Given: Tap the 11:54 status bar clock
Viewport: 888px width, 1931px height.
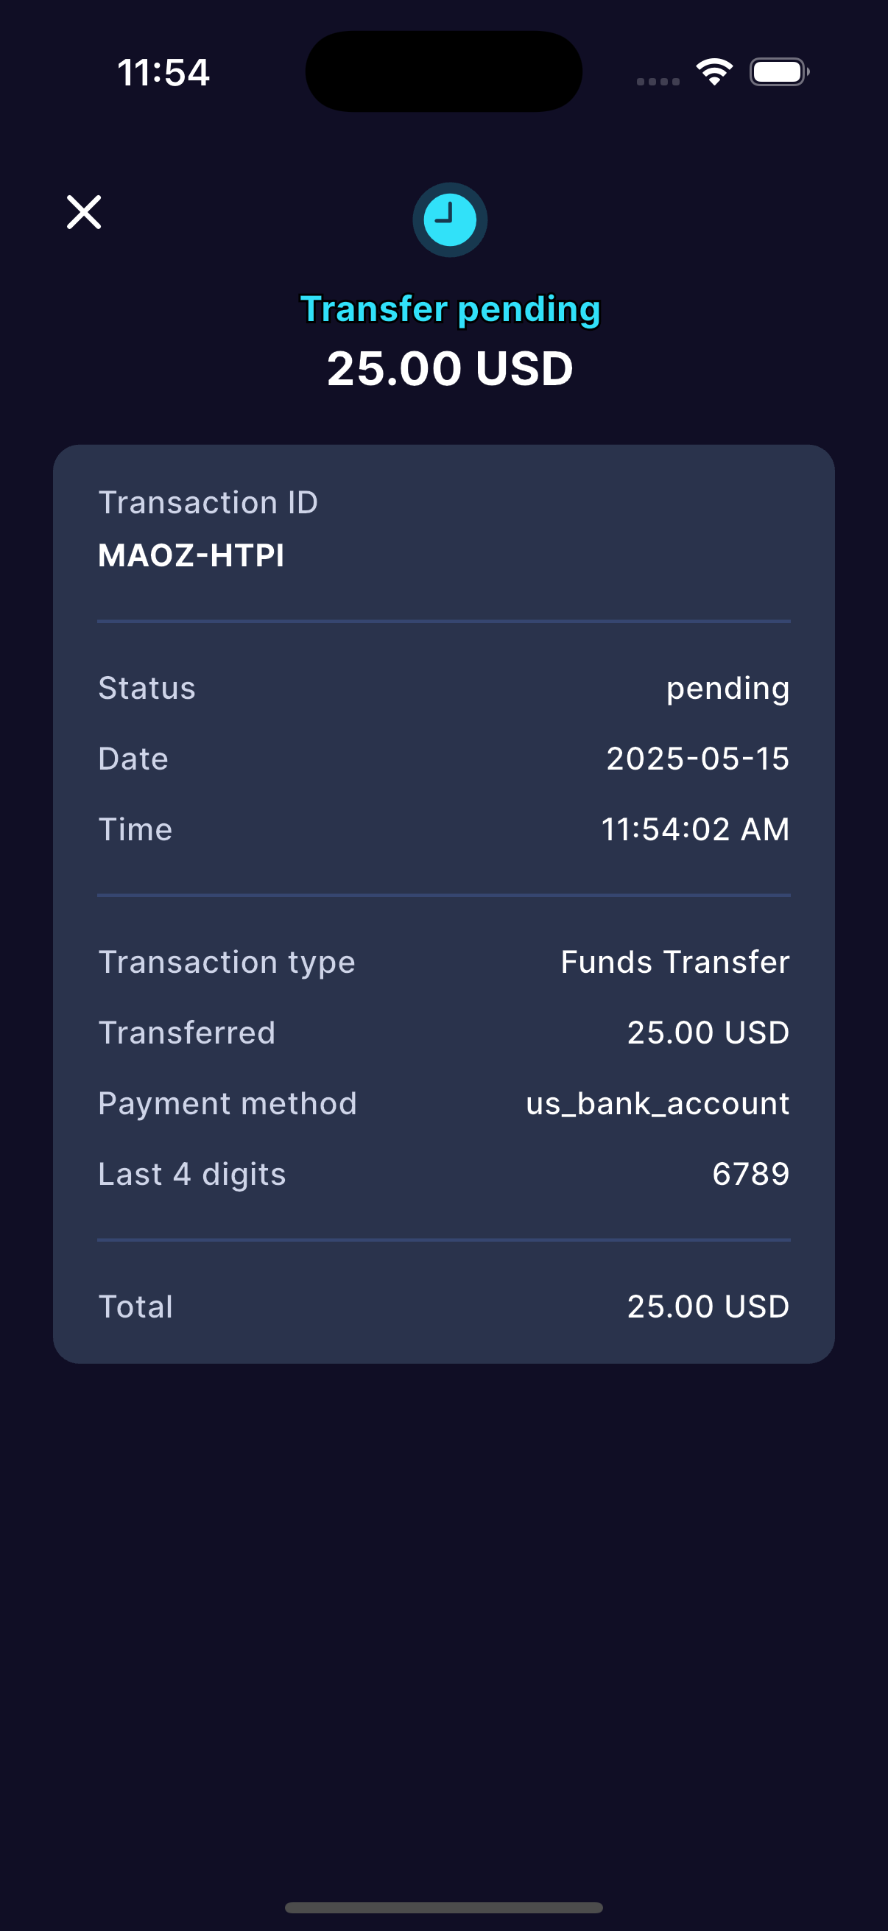Looking at the screenshot, I should click(x=163, y=73).
